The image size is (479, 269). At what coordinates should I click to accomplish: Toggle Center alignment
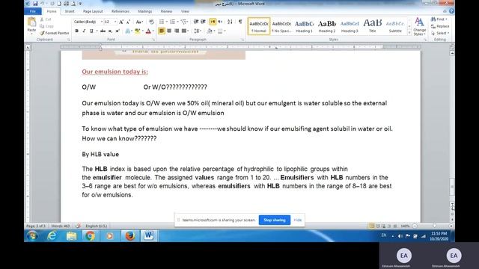[x=169, y=31]
